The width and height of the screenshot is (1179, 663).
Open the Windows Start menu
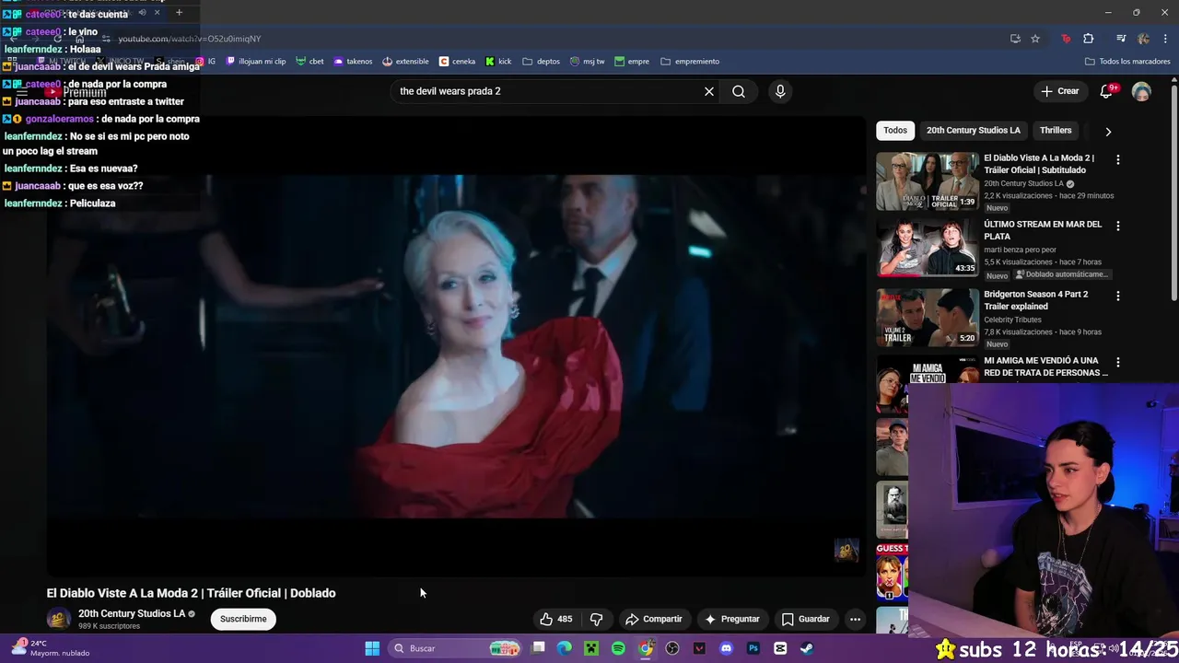click(x=372, y=648)
